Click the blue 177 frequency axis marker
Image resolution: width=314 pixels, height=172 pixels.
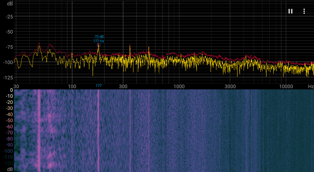[x=99, y=86]
